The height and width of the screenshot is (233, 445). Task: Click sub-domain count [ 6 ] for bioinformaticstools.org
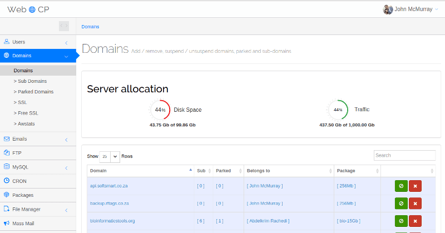point(201,221)
